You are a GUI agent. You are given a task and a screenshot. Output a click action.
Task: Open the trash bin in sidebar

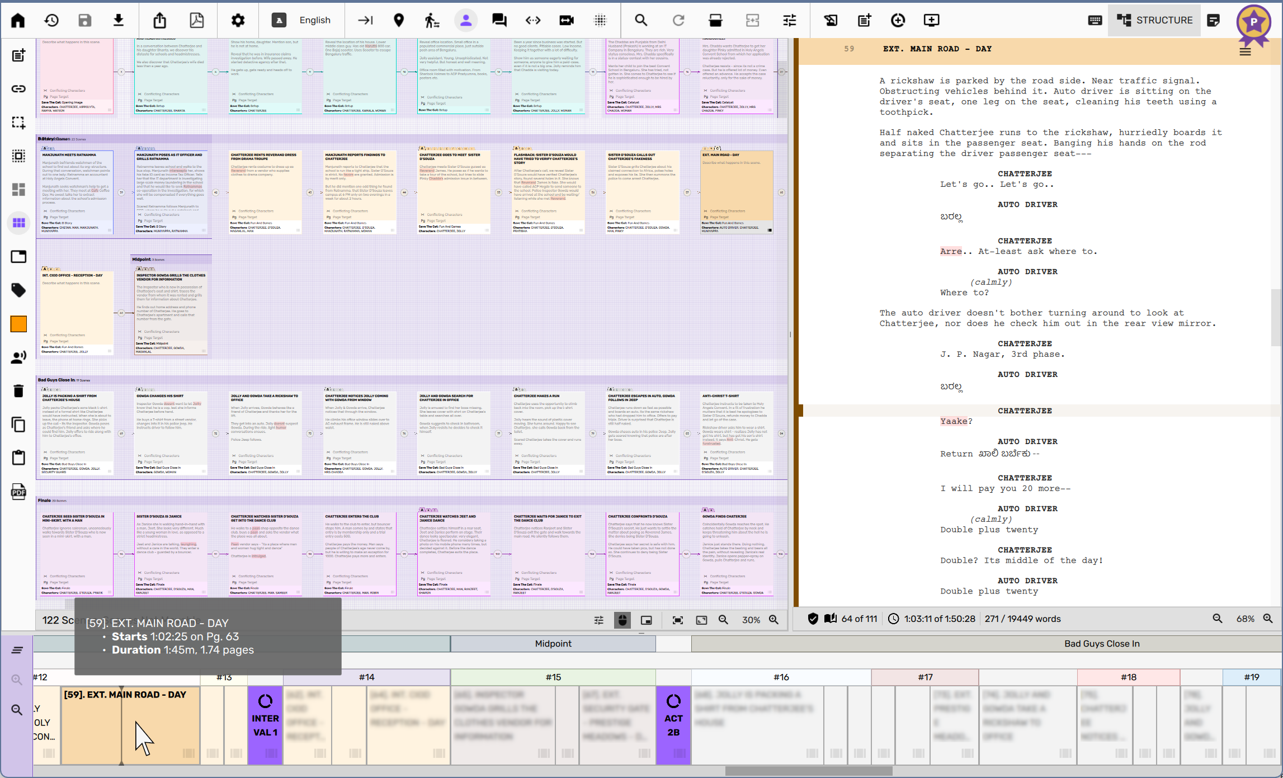(18, 391)
